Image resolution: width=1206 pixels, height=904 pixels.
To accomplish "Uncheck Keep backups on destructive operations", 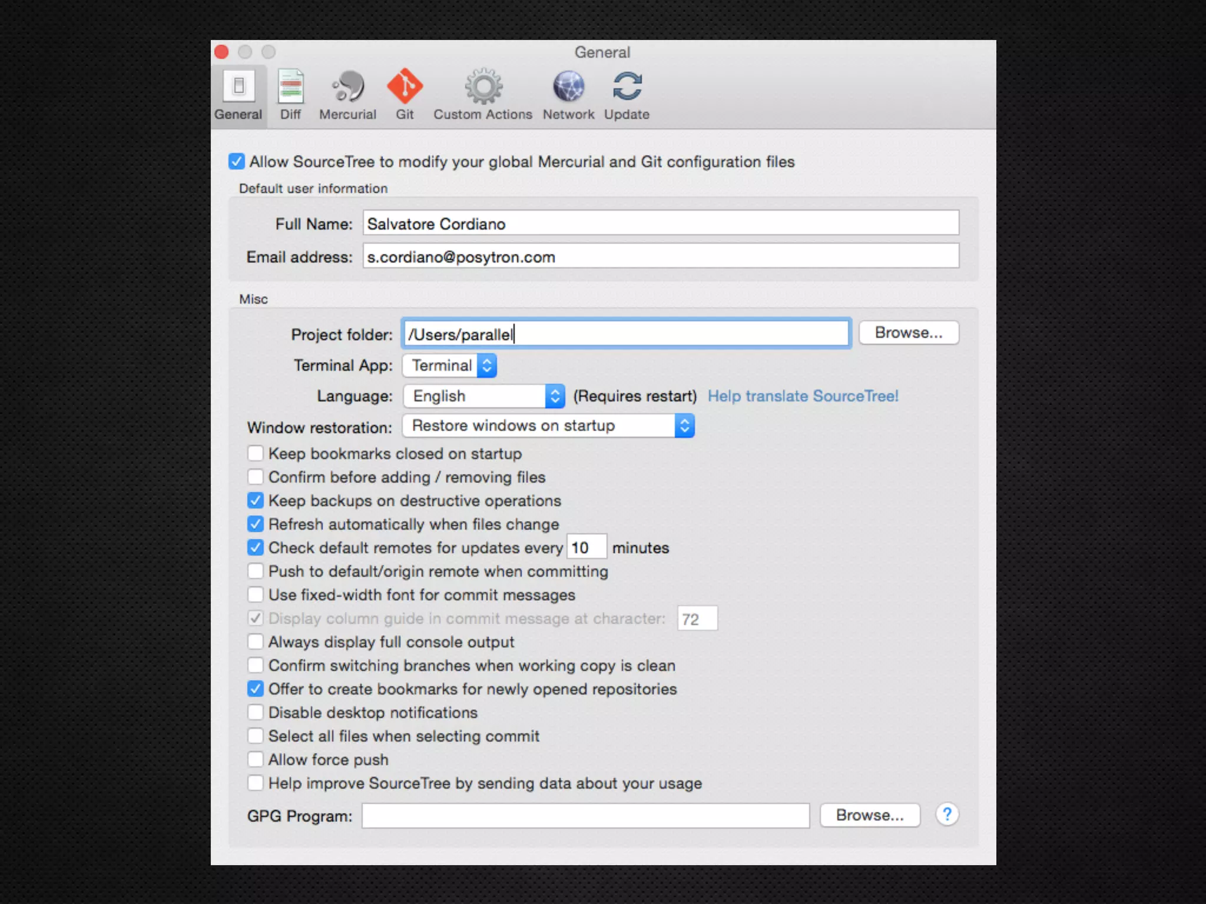I will [255, 500].
